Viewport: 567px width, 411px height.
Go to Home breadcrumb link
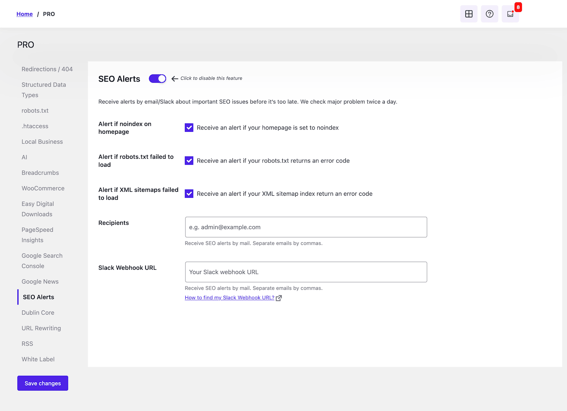click(25, 14)
